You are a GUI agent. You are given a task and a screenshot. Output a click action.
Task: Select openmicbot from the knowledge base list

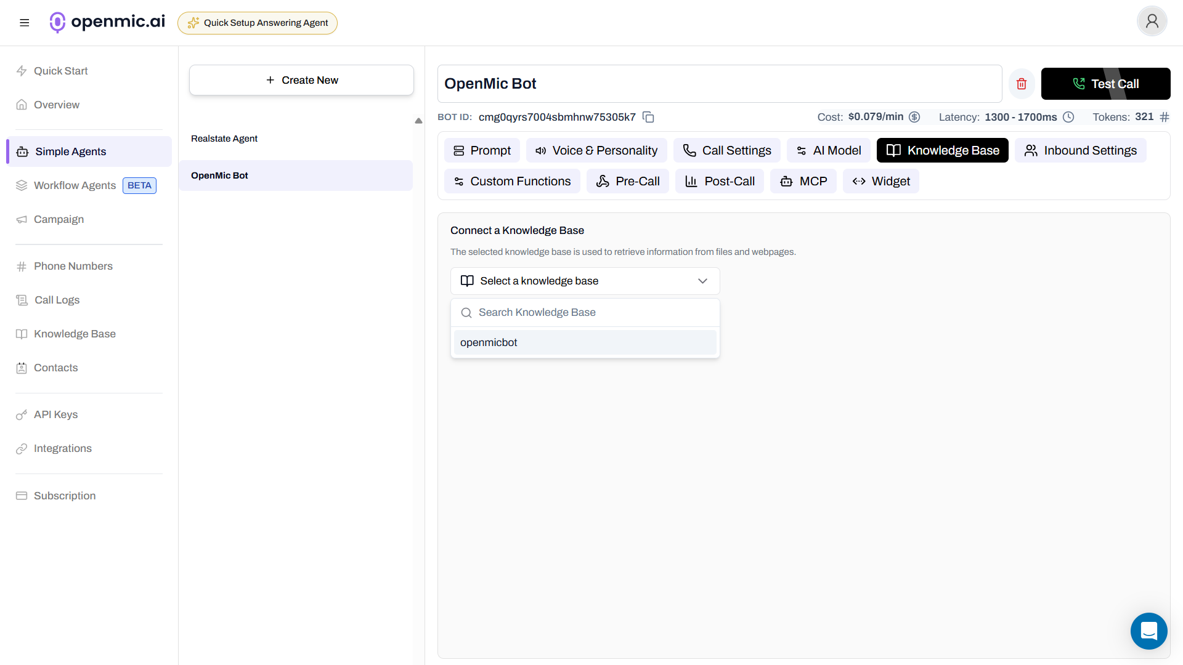pyautogui.click(x=585, y=342)
